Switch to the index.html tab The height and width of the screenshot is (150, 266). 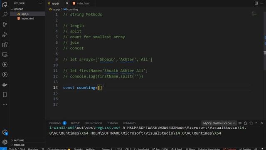pos(83,3)
